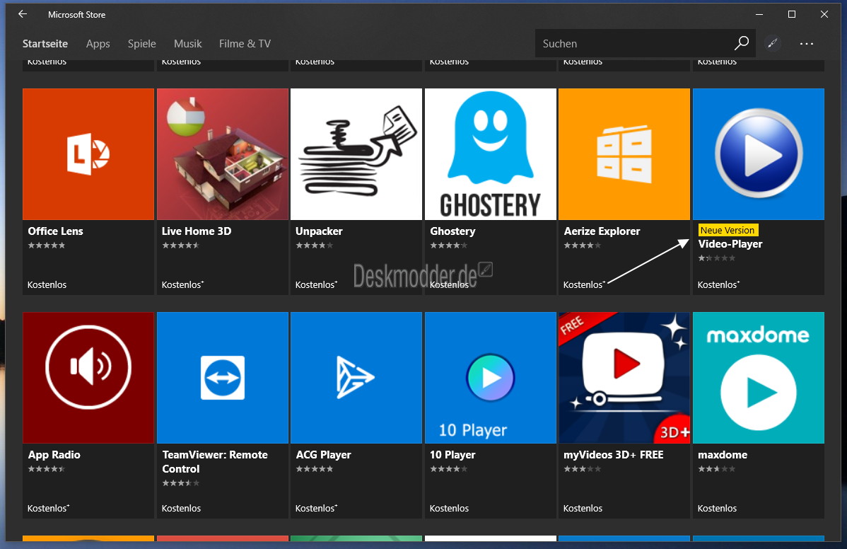Open the Filme & TV tab

(245, 44)
